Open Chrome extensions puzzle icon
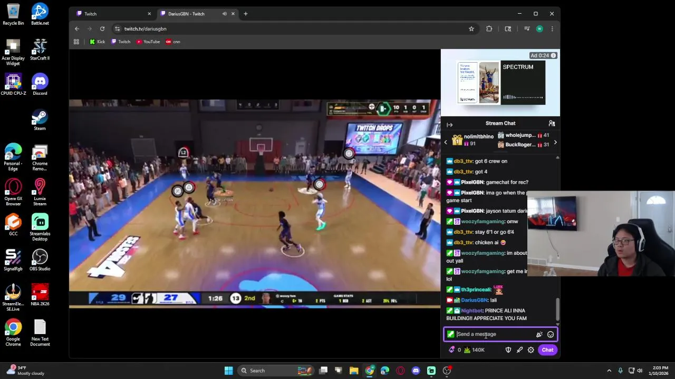The image size is (675, 379). pos(489,29)
